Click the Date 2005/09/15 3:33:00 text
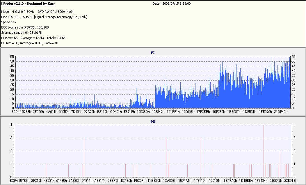 click(x=172, y=3)
